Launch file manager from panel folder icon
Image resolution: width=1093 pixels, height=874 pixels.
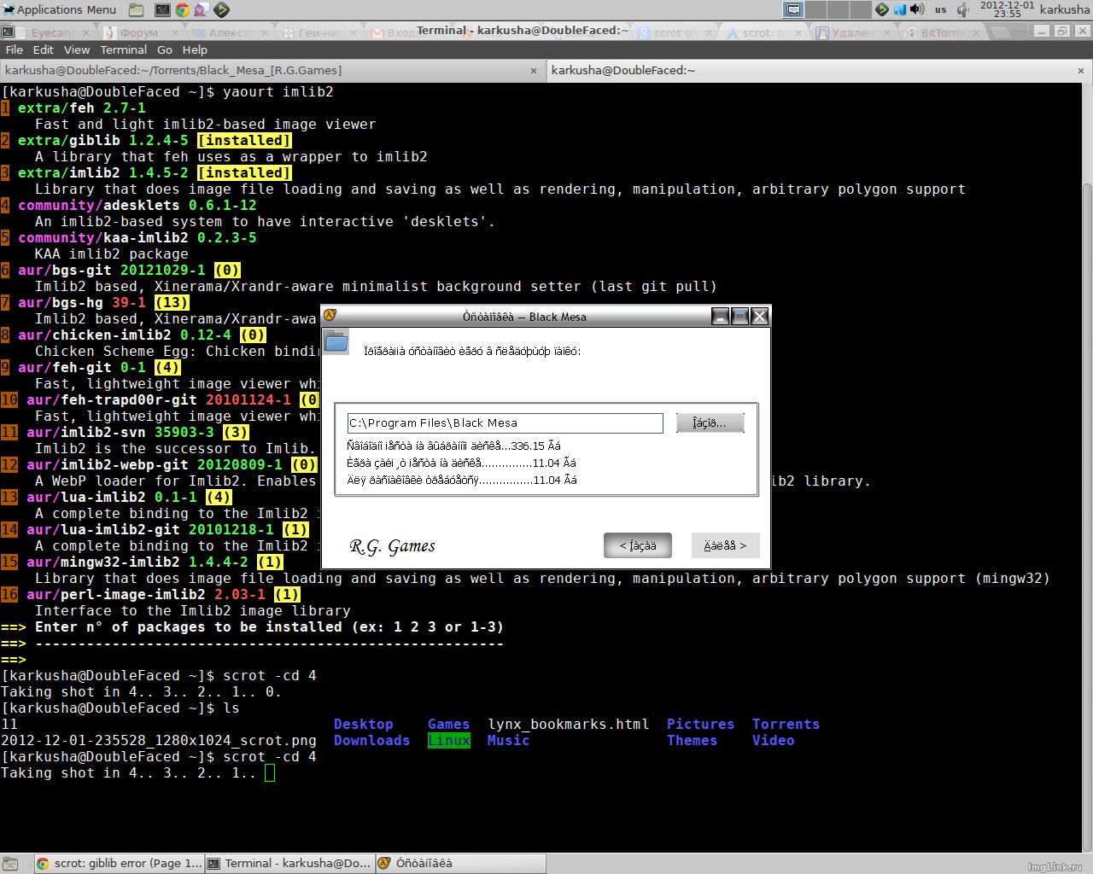pos(136,10)
